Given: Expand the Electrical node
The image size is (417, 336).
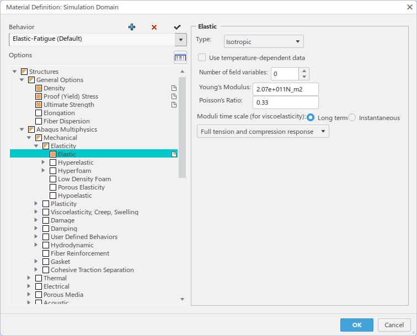Looking at the screenshot, I should pos(29,286).
